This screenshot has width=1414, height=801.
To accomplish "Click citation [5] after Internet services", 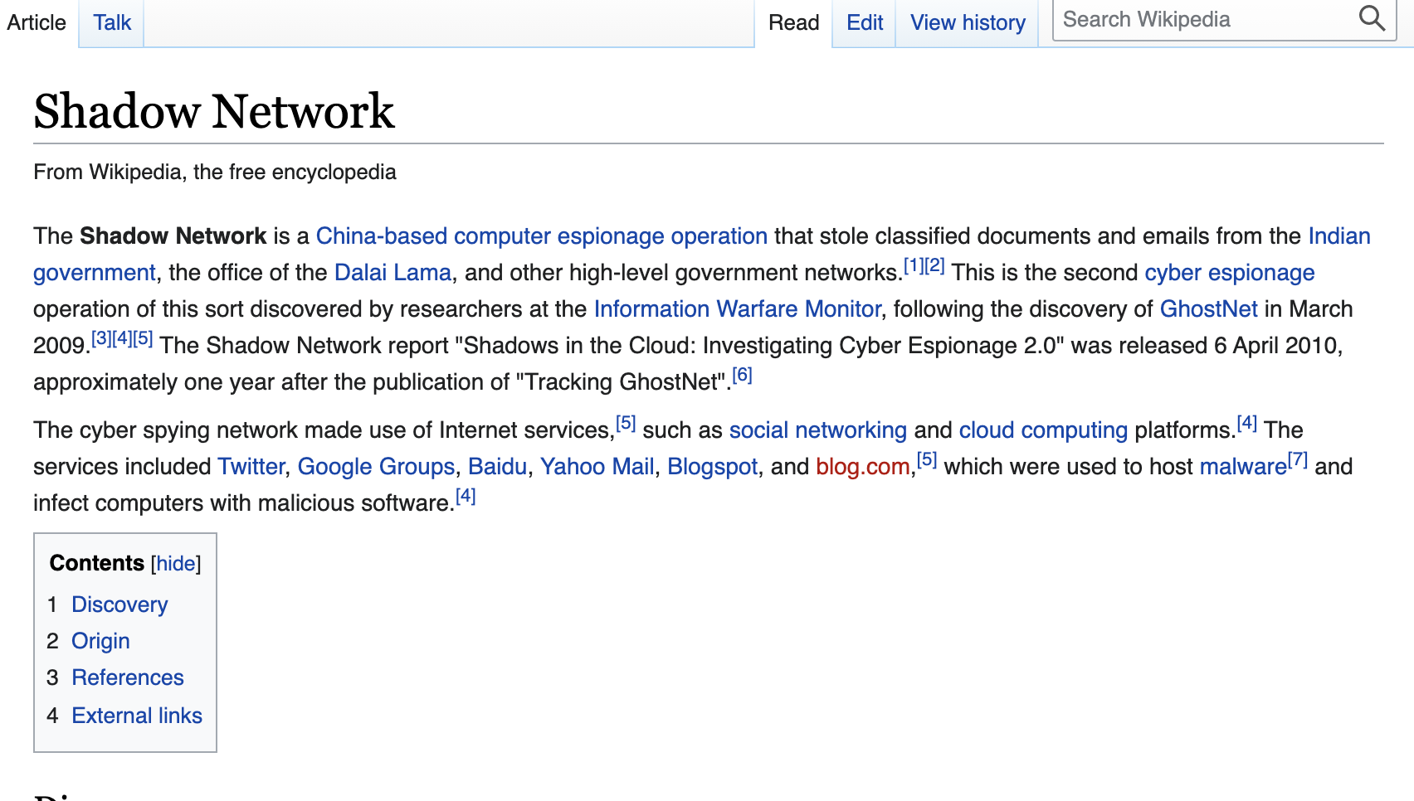I will tap(626, 423).
